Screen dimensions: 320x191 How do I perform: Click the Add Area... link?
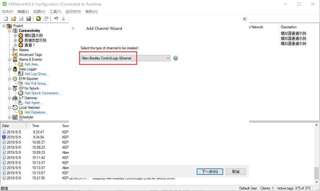pyautogui.click(x=32, y=64)
